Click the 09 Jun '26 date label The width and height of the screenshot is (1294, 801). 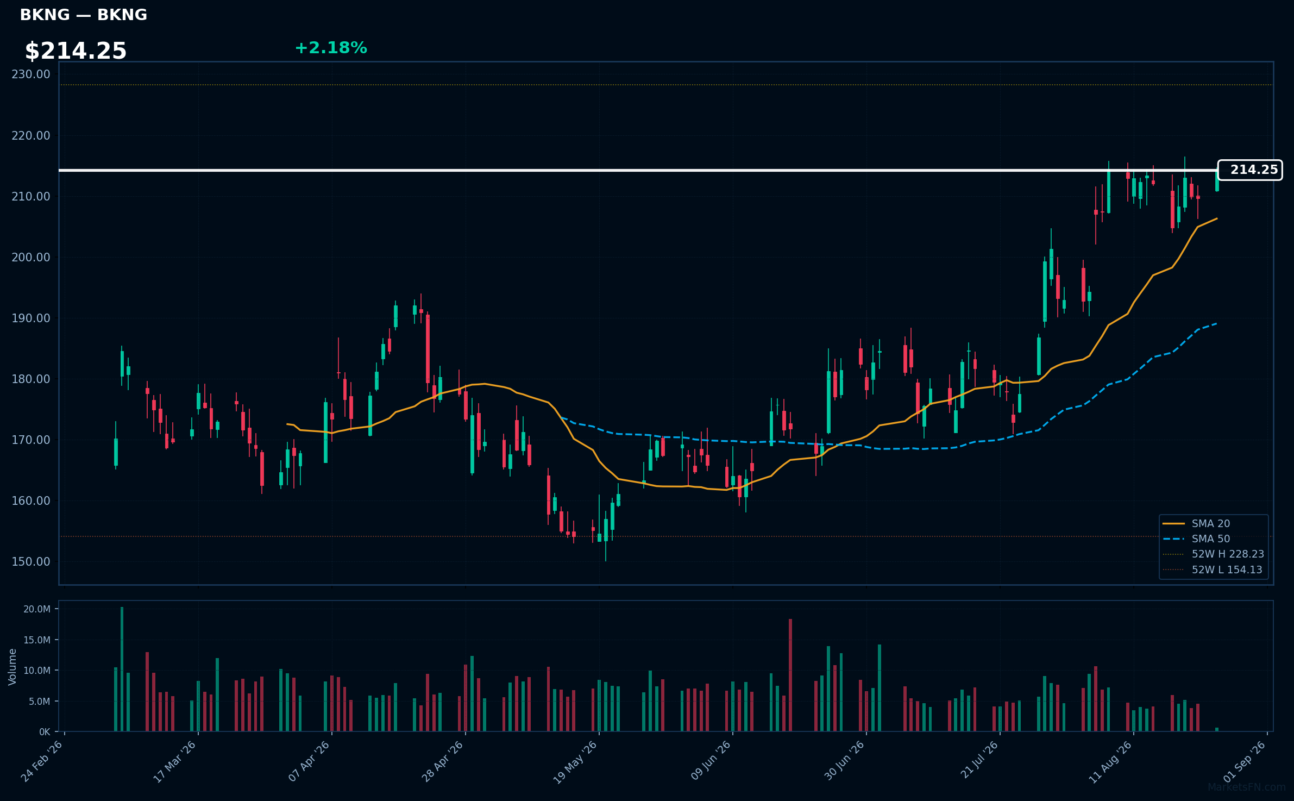(711, 761)
